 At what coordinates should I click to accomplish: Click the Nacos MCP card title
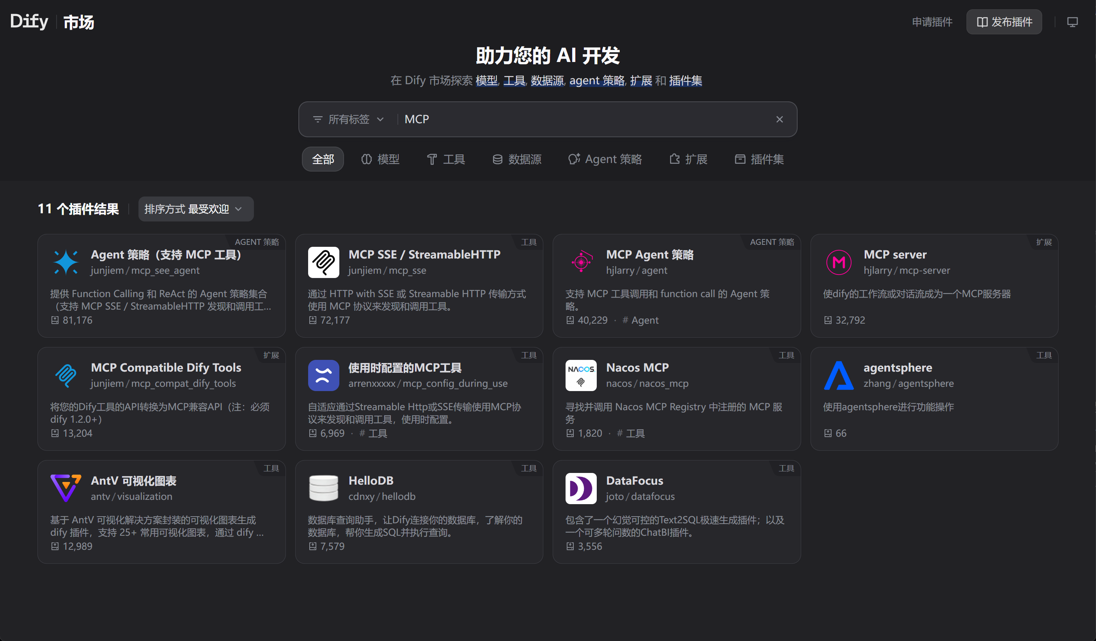pos(637,367)
